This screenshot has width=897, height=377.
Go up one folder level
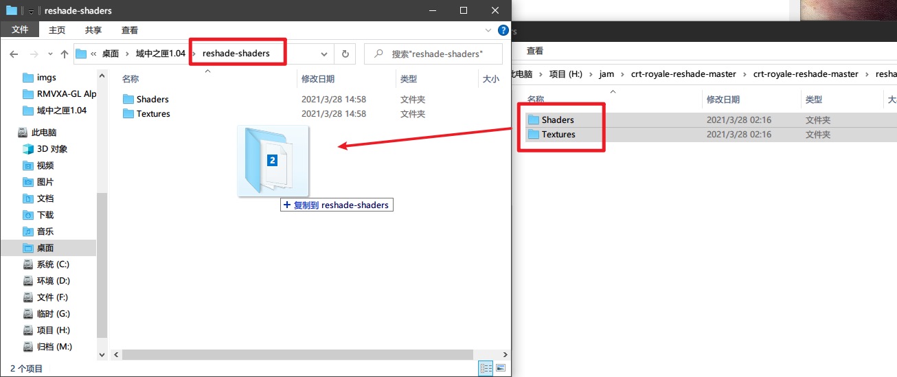[65, 54]
